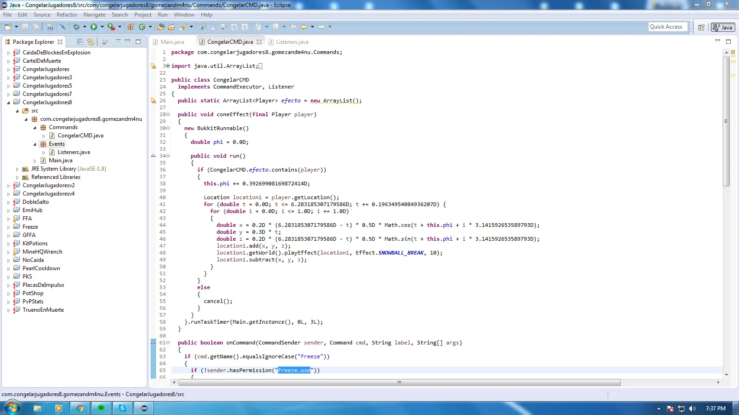Click the Quick Access search field
This screenshot has height=415, width=739.
pos(668,27)
